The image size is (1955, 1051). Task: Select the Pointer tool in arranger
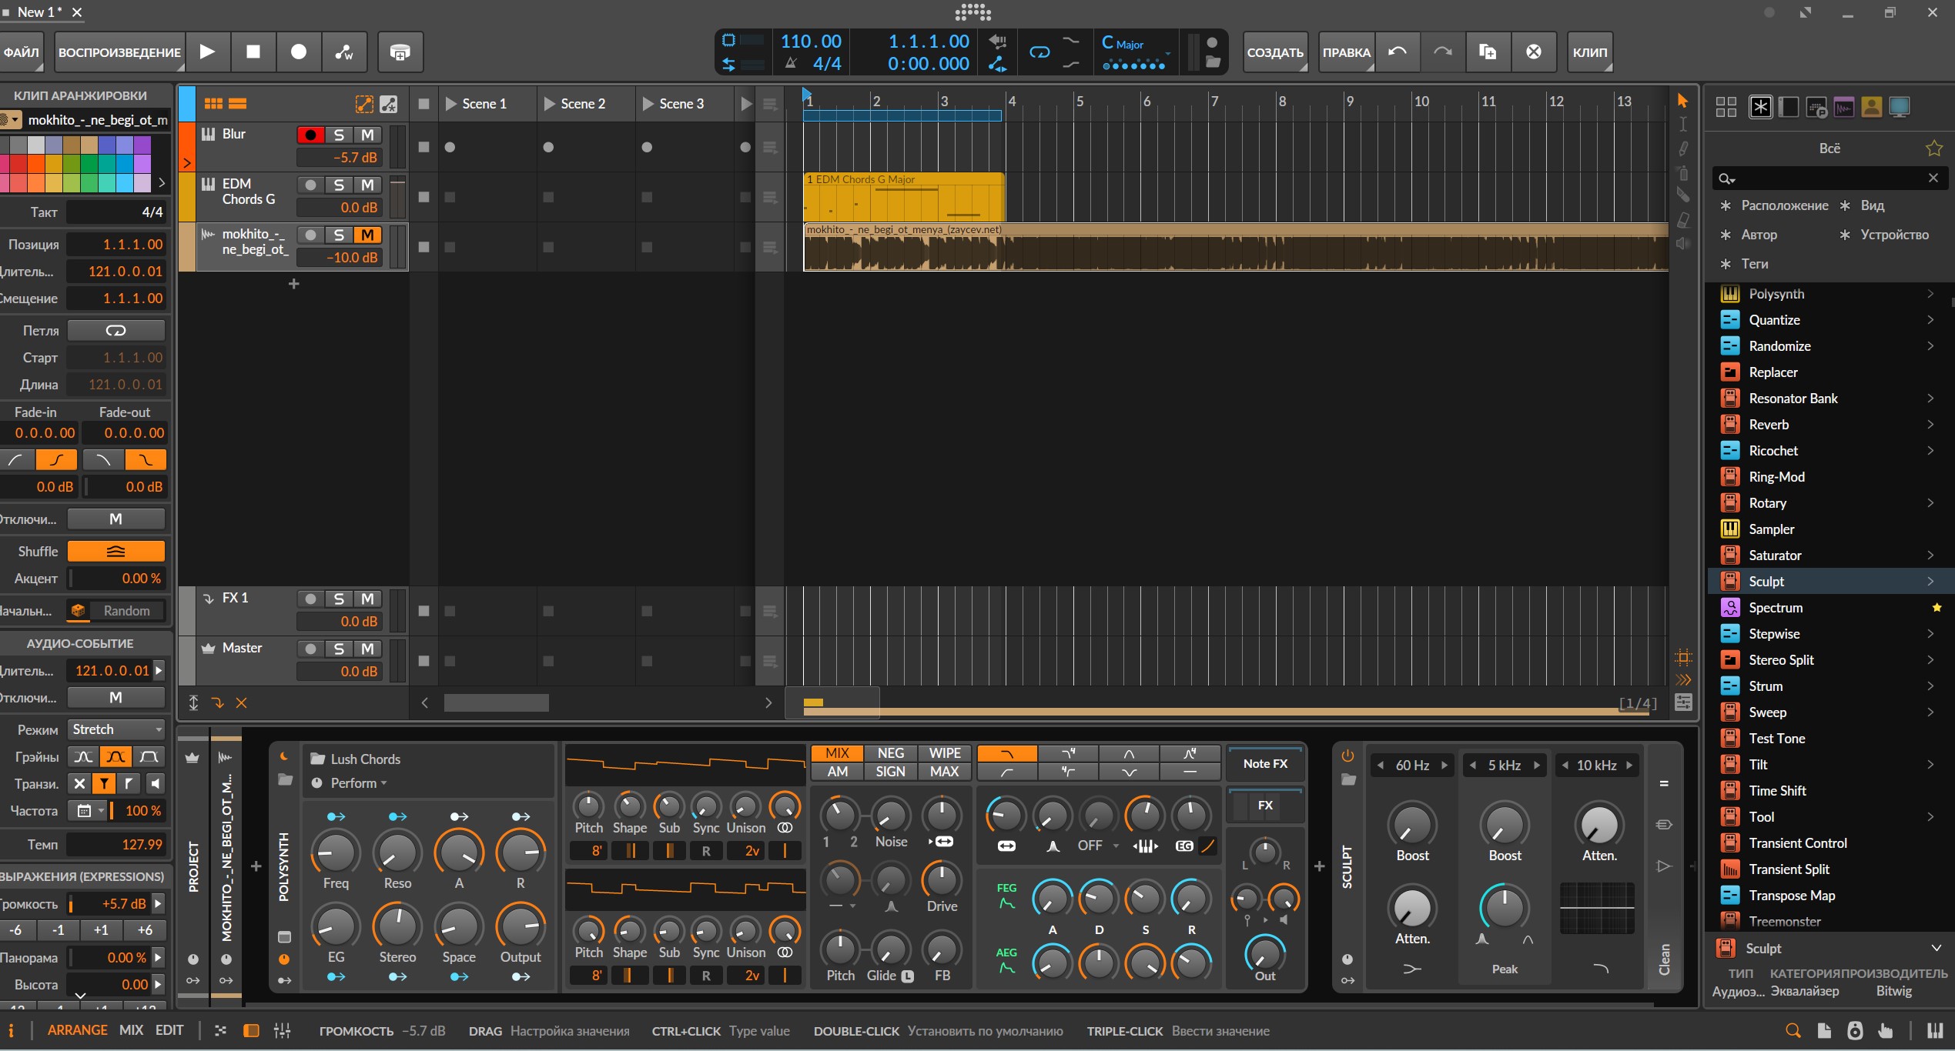point(1682,101)
